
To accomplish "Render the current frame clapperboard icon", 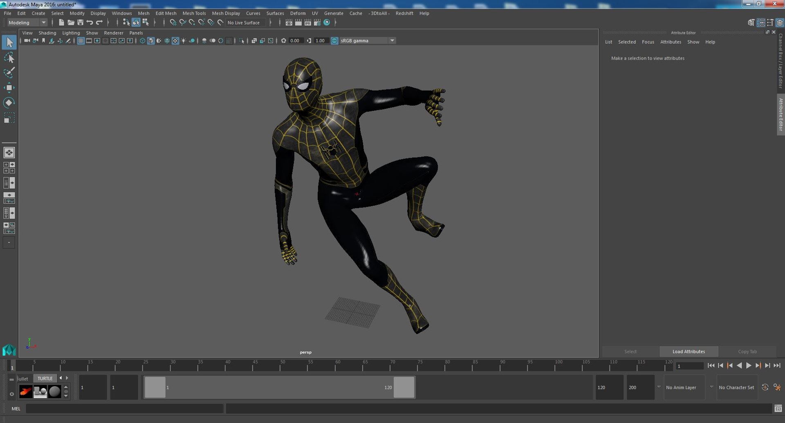I will click(x=298, y=22).
